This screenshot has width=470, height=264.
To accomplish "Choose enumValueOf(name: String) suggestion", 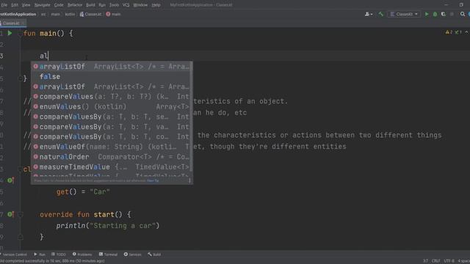I will (x=112, y=147).
